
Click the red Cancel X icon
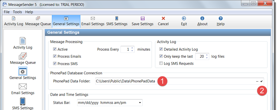point(163,18)
